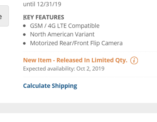Click the gray horizontal band near the bottom
This screenshot has width=157, height=122.
[x=78, y=108]
